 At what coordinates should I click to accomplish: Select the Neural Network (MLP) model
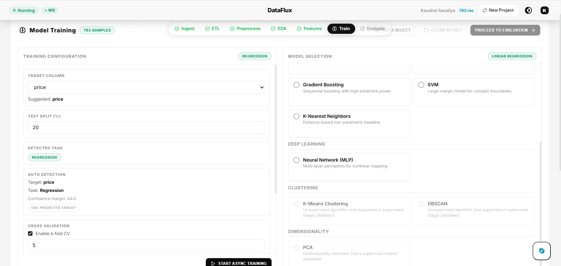click(296, 160)
